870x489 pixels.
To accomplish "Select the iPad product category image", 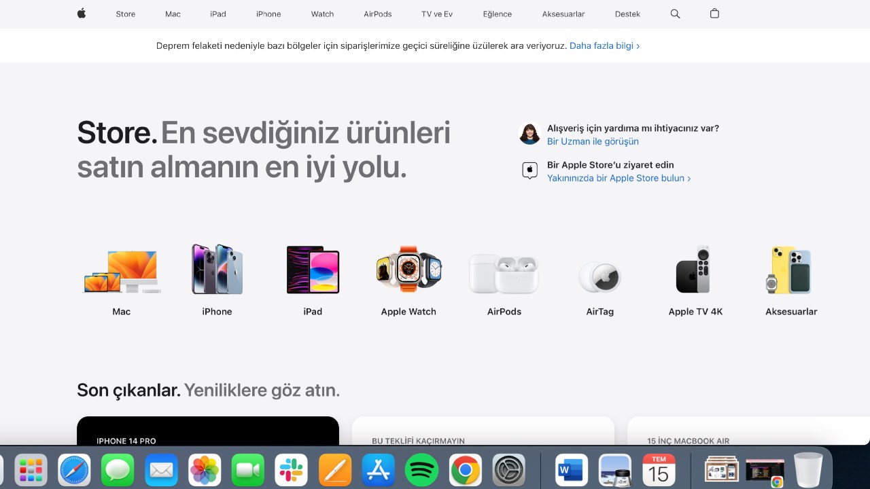I will coord(313,270).
